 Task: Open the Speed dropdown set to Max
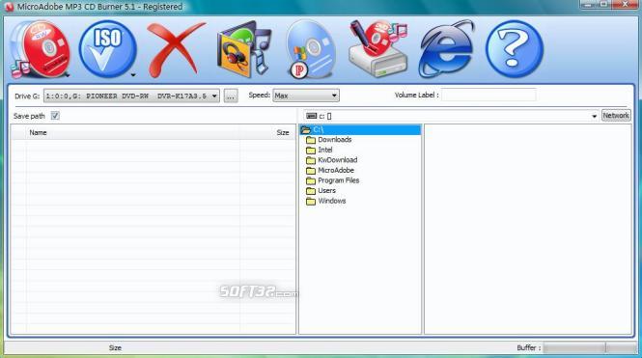(306, 96)
